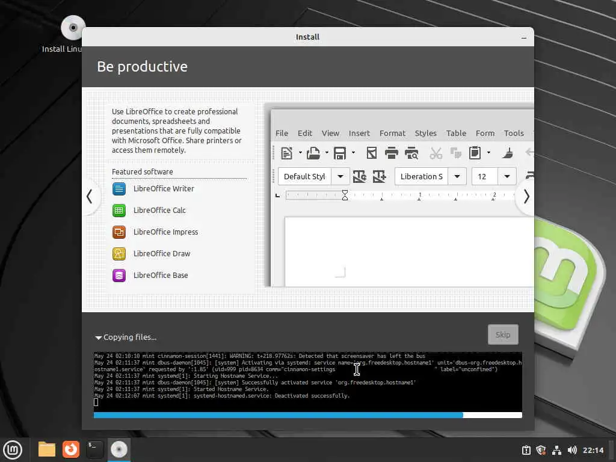Open the Terminal from the panel
616x462 pixels.
pyautogui.click(x=94, y=449)
